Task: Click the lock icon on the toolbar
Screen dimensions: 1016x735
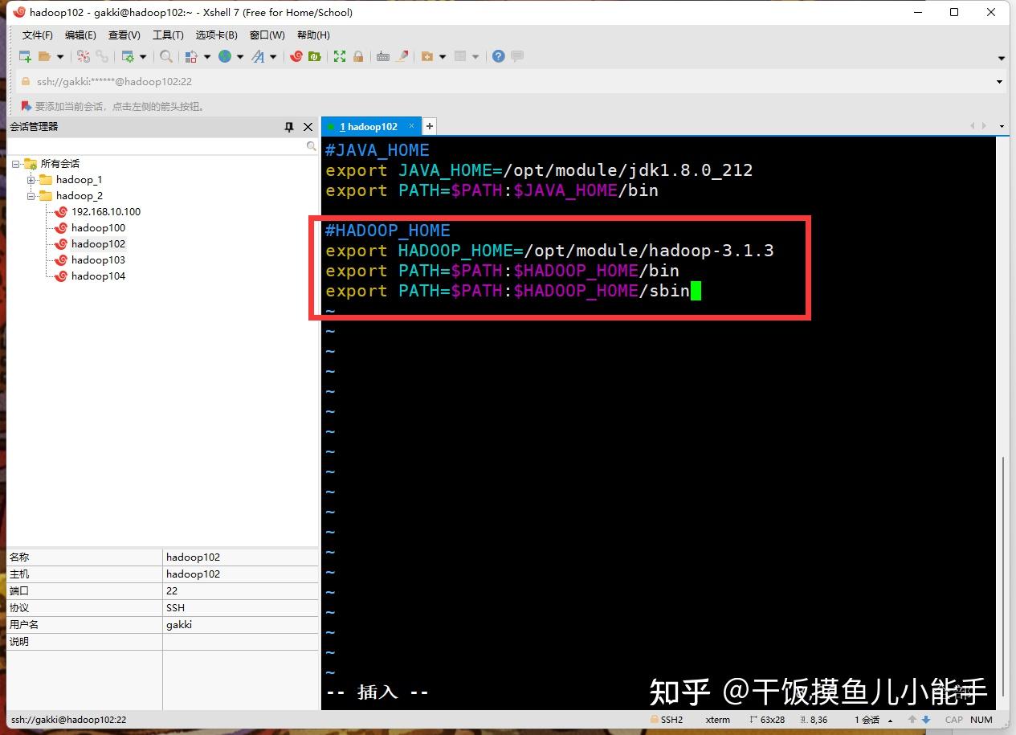Action: [358, 56]
